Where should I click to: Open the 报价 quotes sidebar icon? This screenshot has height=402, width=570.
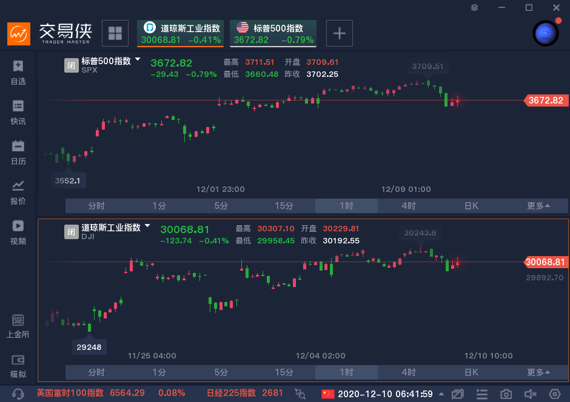(18, 193)
